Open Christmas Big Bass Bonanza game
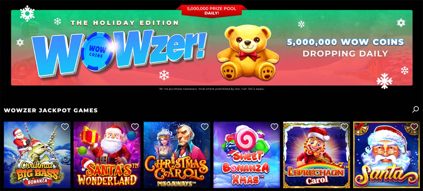This screenshot has height=191, width=423. (x=37, y=155)
